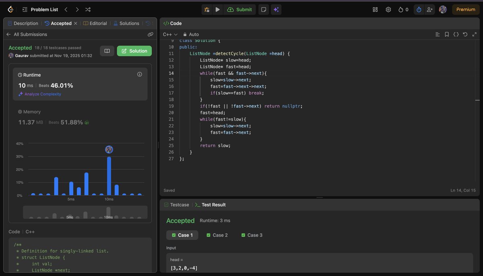Screen dimensions: 483x276
Task: Go back to All Submissions
Action: 27,35
